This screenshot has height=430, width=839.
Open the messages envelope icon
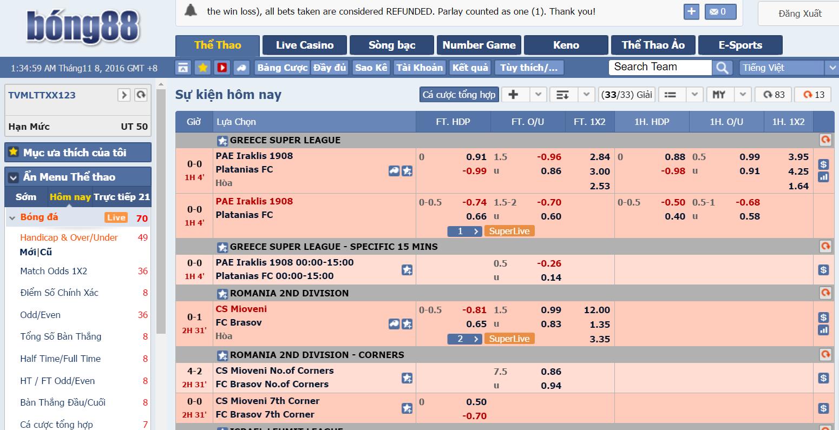(720, 11)
